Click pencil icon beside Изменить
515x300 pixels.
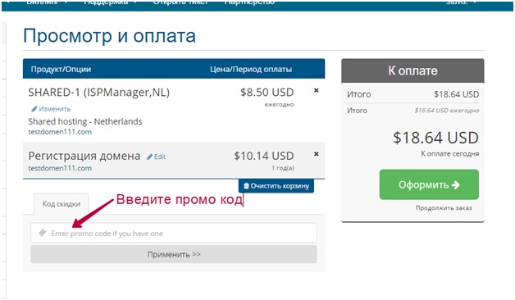(x=34, y=109)
